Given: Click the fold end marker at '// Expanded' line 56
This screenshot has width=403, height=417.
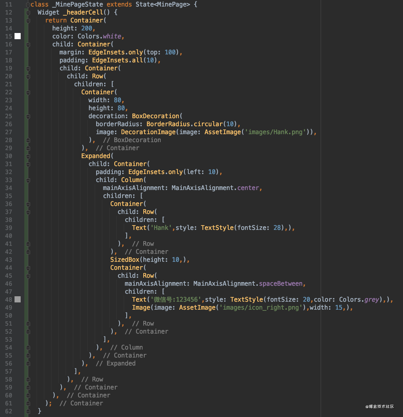Looking at the screenshot, I should pyautogui.click(x=28, y=364).
